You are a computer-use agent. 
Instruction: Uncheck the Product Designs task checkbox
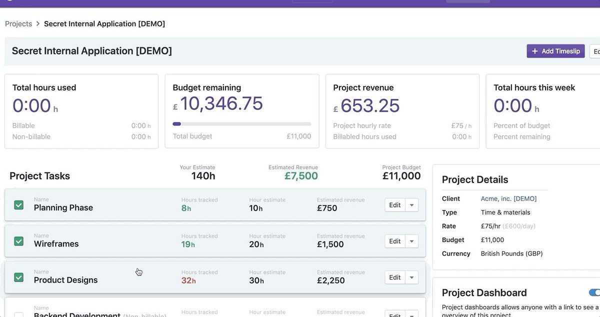(18, 277)
